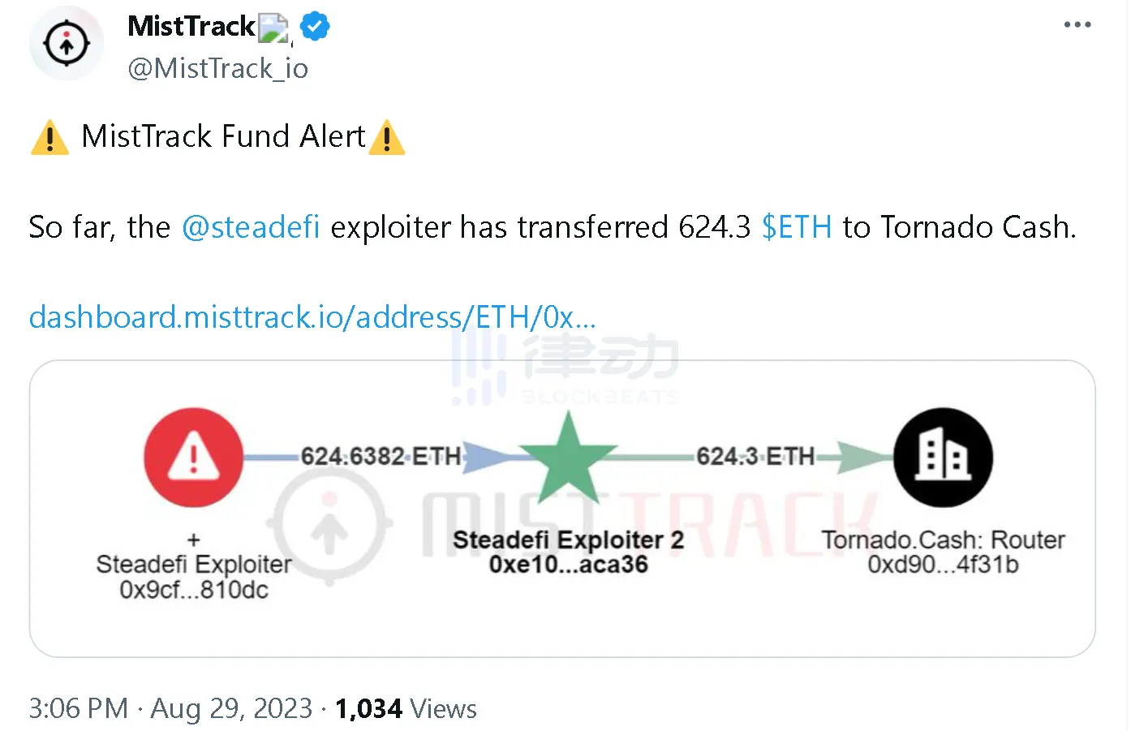This screenshot has height=731, width=1131.
Task: Click the 1,034 Views count
Action: 406,708
